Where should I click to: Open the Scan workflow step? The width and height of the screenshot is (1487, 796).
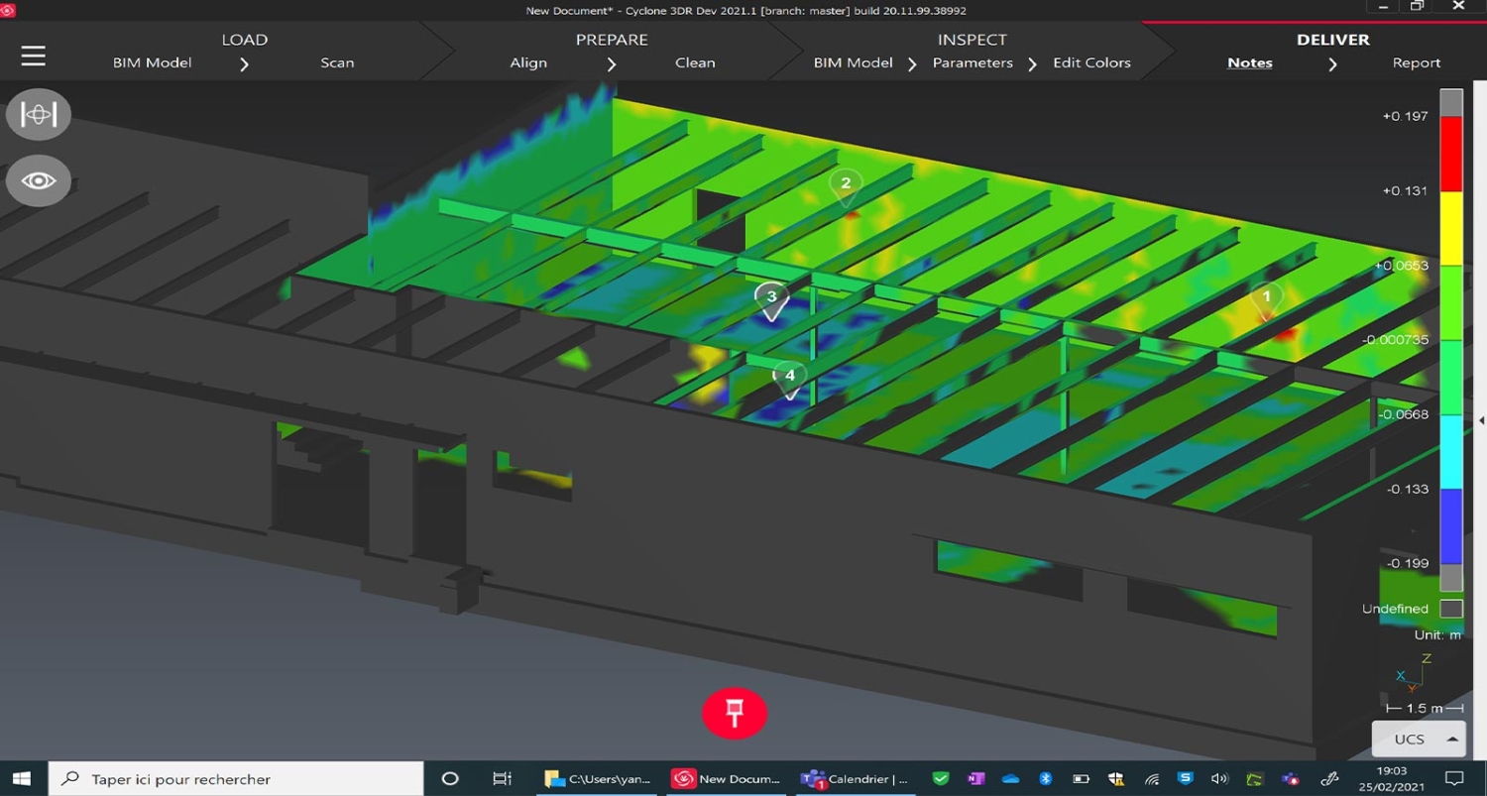337,62
